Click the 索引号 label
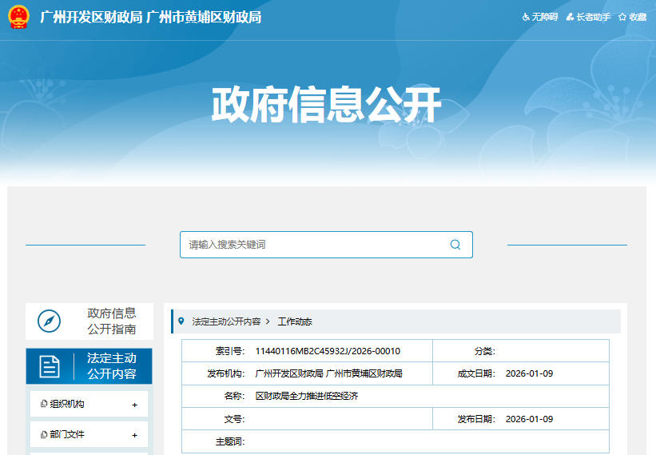The image size is (656, 455). click(229, 351)
